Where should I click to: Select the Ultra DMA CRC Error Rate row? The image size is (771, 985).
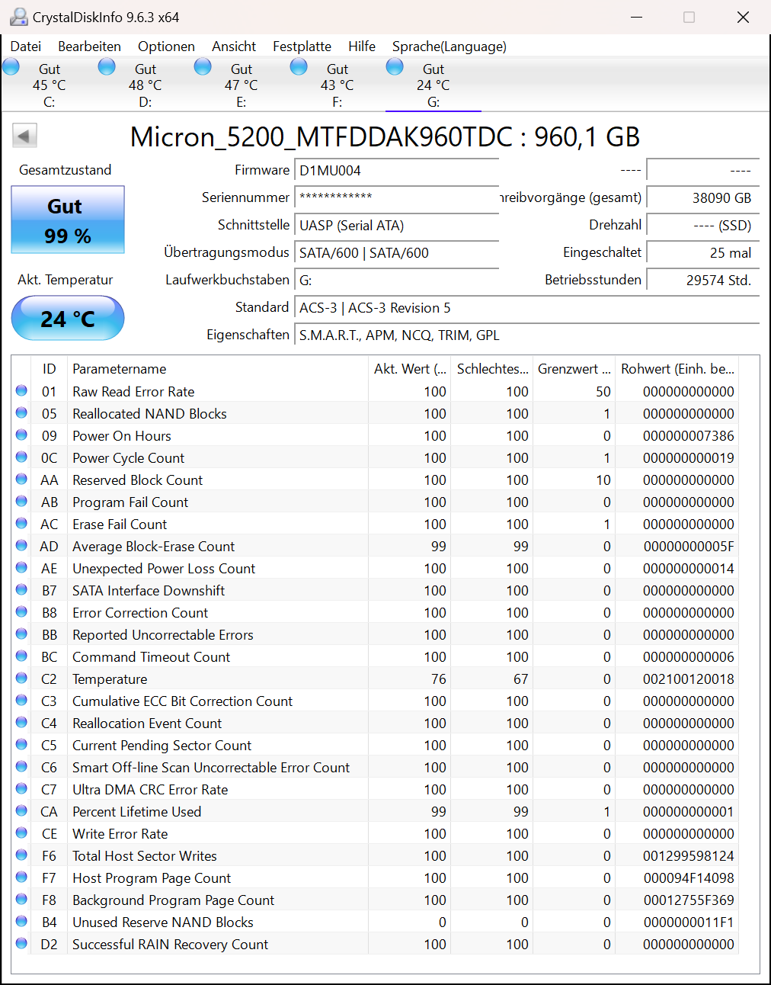click(x=375, y=789)
